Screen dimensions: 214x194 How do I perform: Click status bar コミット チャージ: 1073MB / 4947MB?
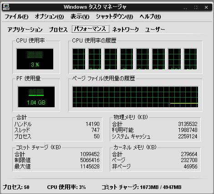coord(142,187)
